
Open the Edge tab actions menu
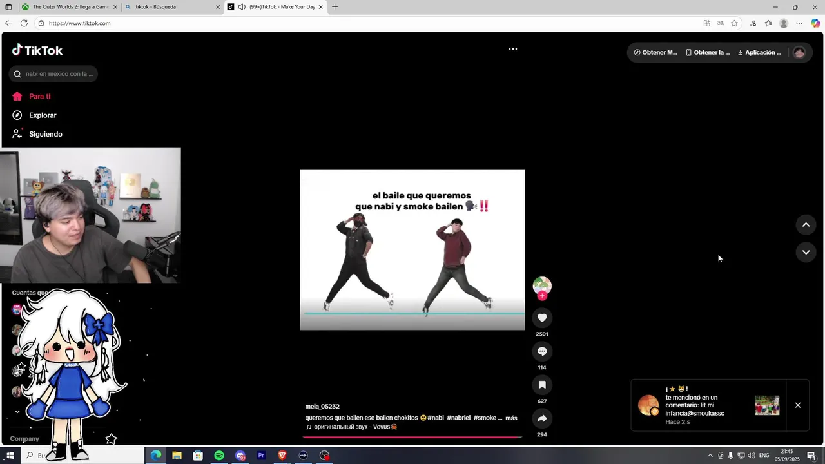[x=8, y=7]
